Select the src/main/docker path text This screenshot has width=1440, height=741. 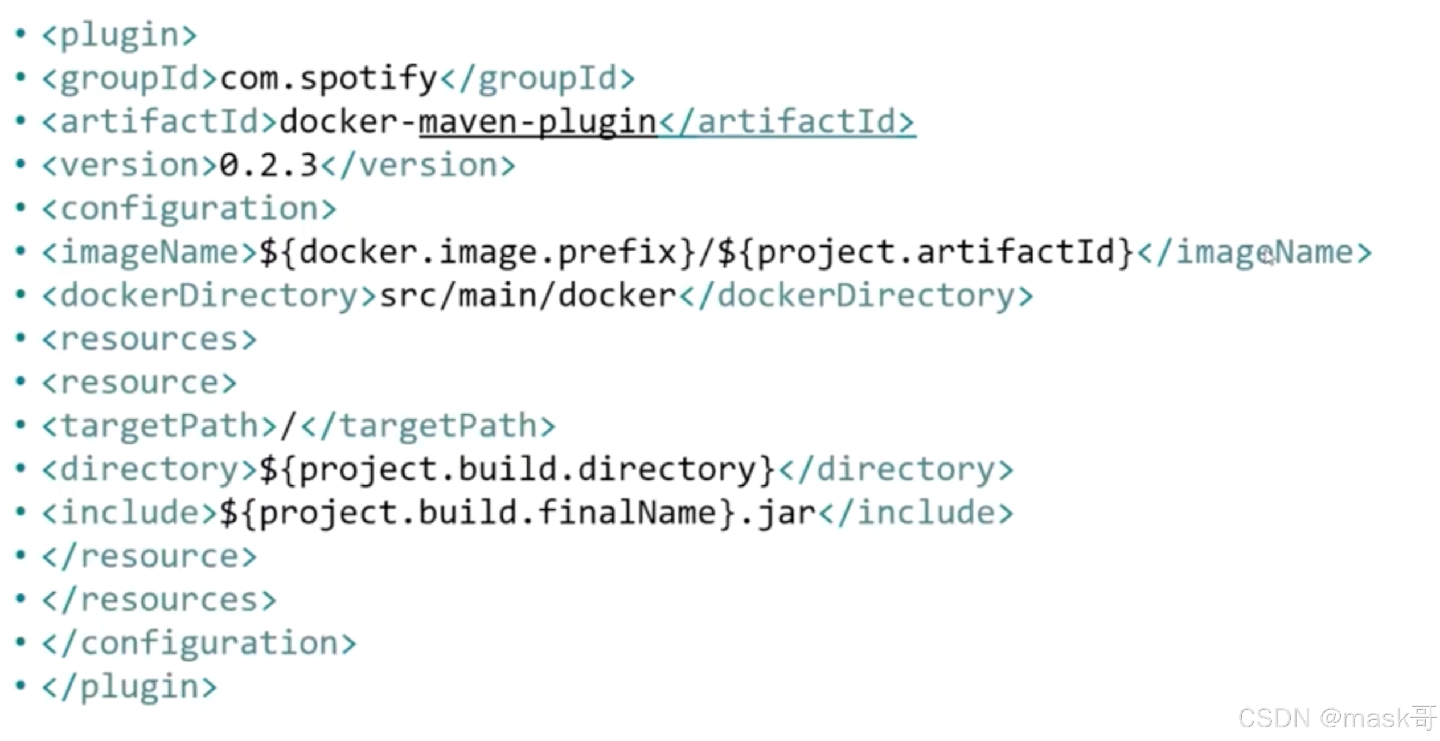click(x=528, y=296)
